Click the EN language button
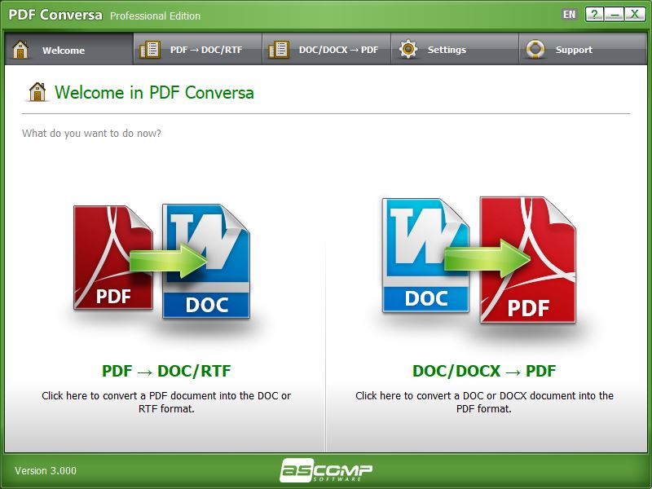This screenshot has height=489, width=652. click(x=568, y=13)
